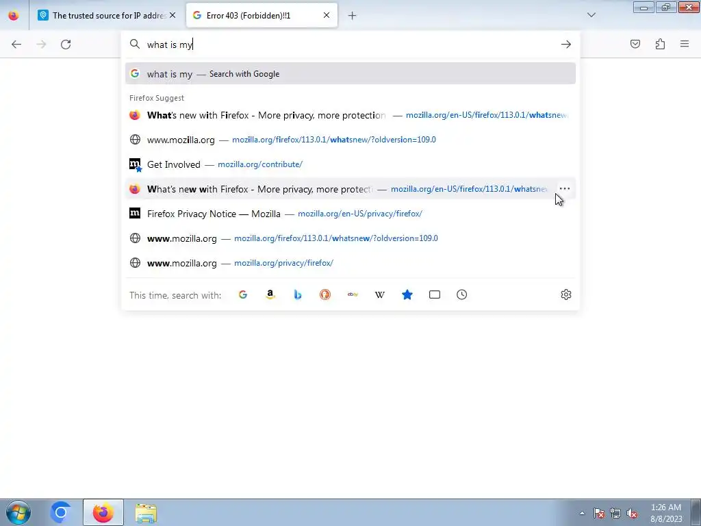Reload the current page
This screenshot has height=526, width=701.
[66, 45]
